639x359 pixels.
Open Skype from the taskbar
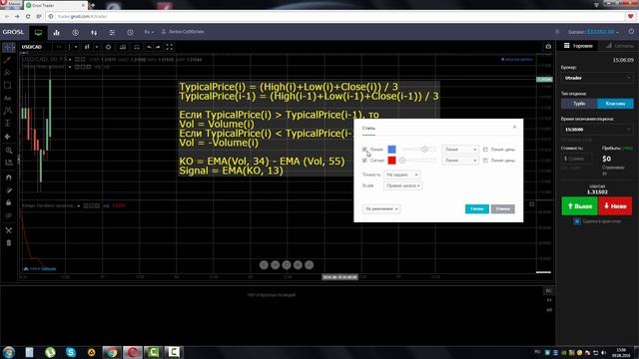(x=71, y=352)
